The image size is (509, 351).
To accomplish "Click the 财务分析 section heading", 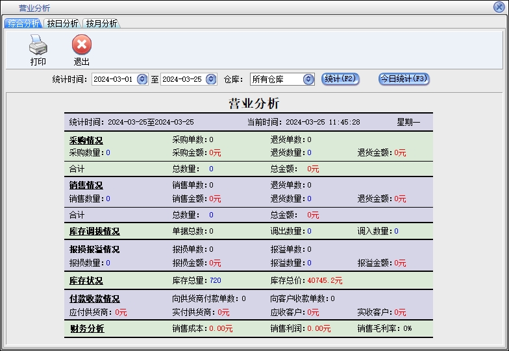I will pyautogui.click(x=87, y=329).
